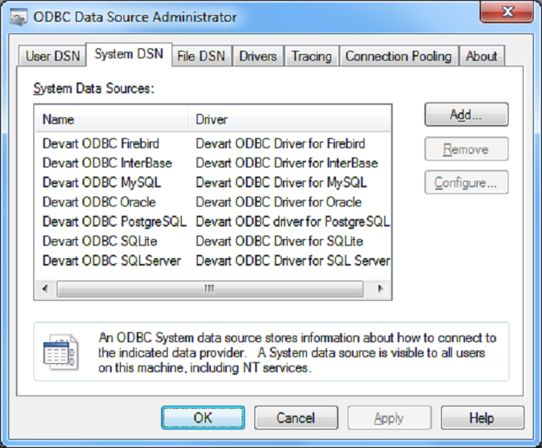Click the Cancel button
This screenshot has height=448, width=542.
[x=296, y=418]
